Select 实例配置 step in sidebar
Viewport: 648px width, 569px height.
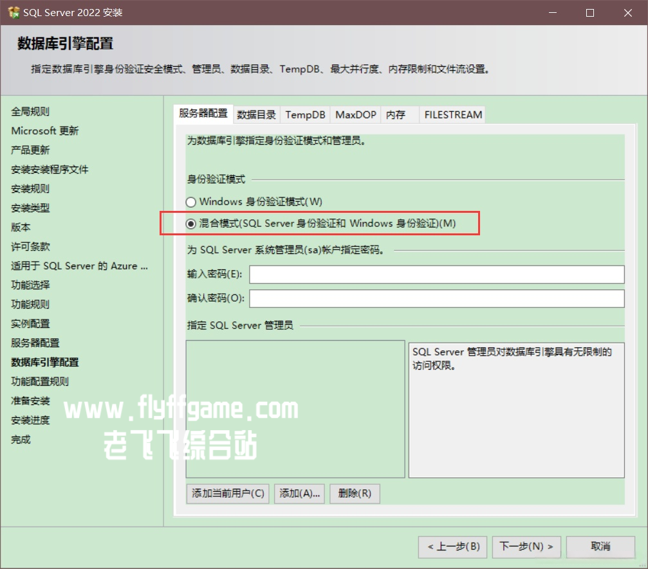point(30,324)
